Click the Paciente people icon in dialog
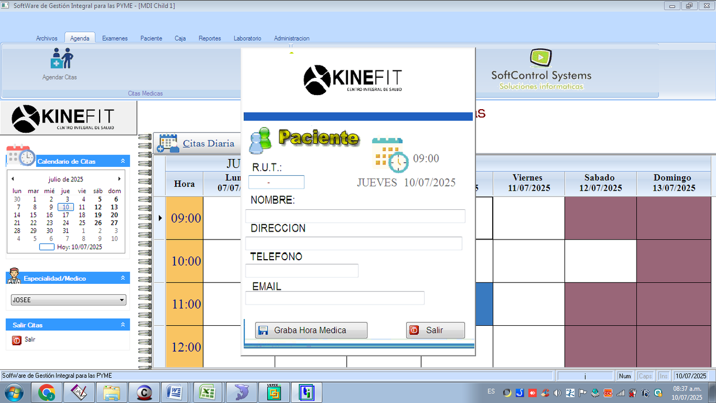Image resolution: width=716 pixels, height=403 pixels. coord(260,141)
